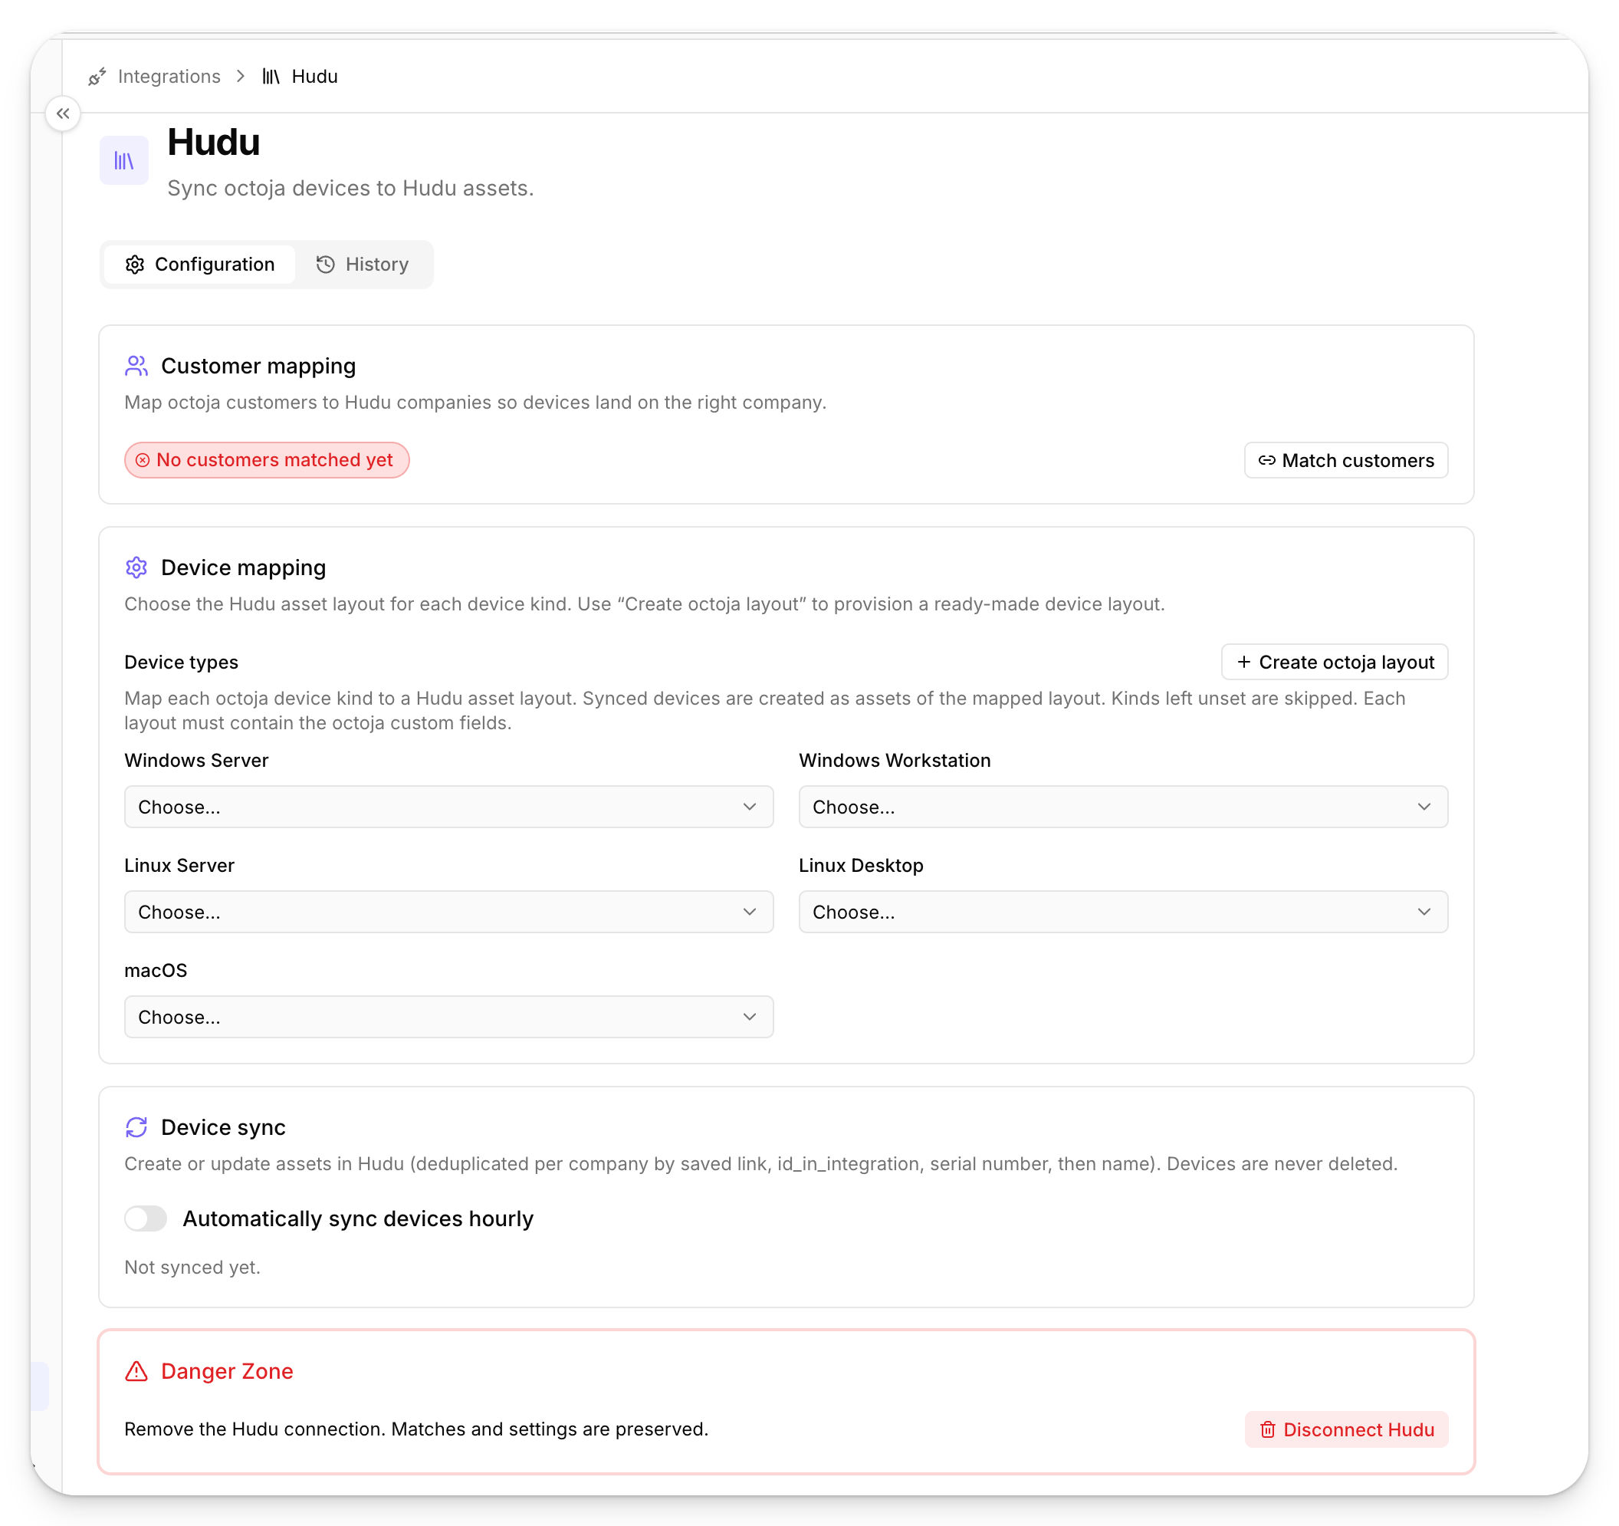Enable Automatically sync devices hourly toggle
This screenshot has width=1619, height=1526.
[146, 1218]
